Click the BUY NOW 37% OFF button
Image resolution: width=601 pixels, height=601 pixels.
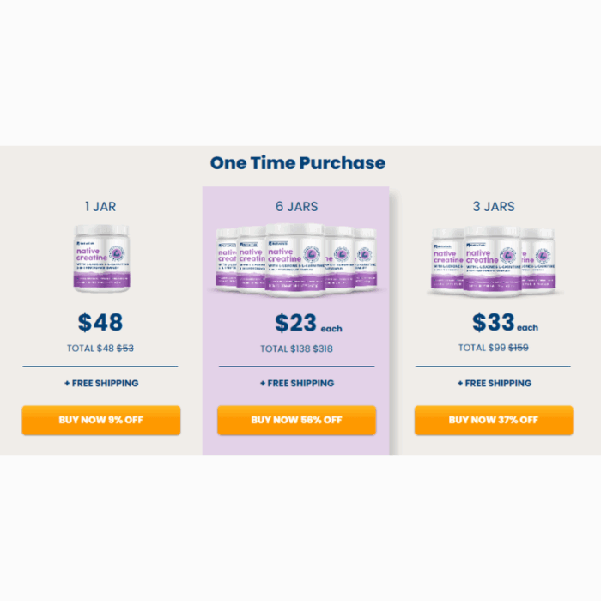pos(494,420)
